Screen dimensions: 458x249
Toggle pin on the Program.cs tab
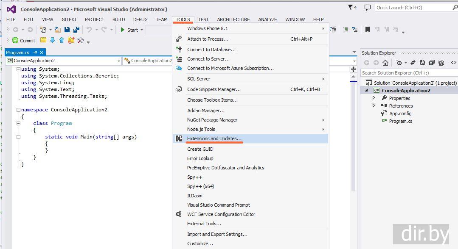35,53
